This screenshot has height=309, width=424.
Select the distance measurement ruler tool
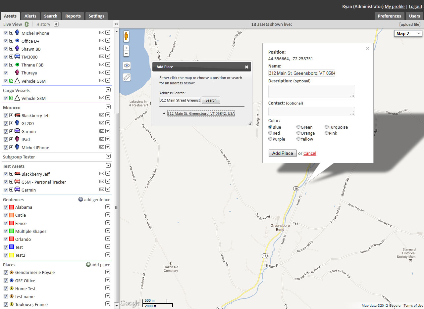click(126, 77)
